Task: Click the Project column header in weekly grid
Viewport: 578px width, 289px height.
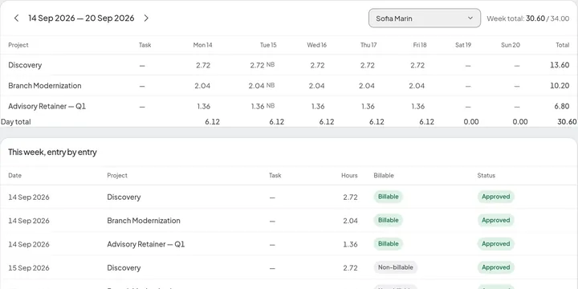Action: click(18, 45)
